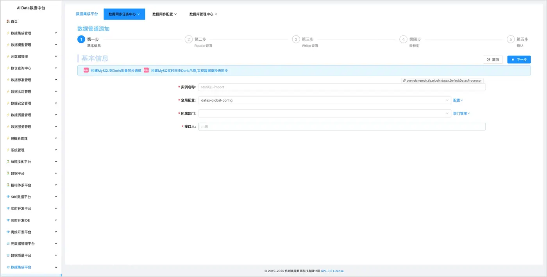Click the lightning icon next to 数据服务管理
The width and height of the screenshot is (547, 277).
(8, 127)
